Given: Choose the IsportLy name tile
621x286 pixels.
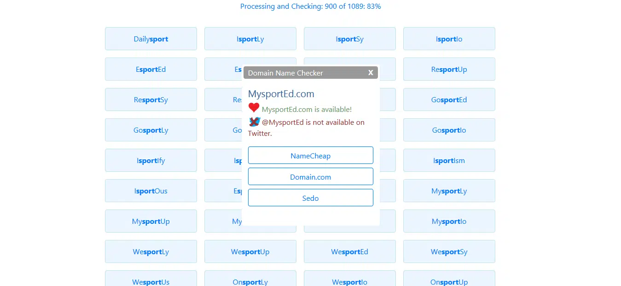Looking at the screenshot, I should pos(250,39).
